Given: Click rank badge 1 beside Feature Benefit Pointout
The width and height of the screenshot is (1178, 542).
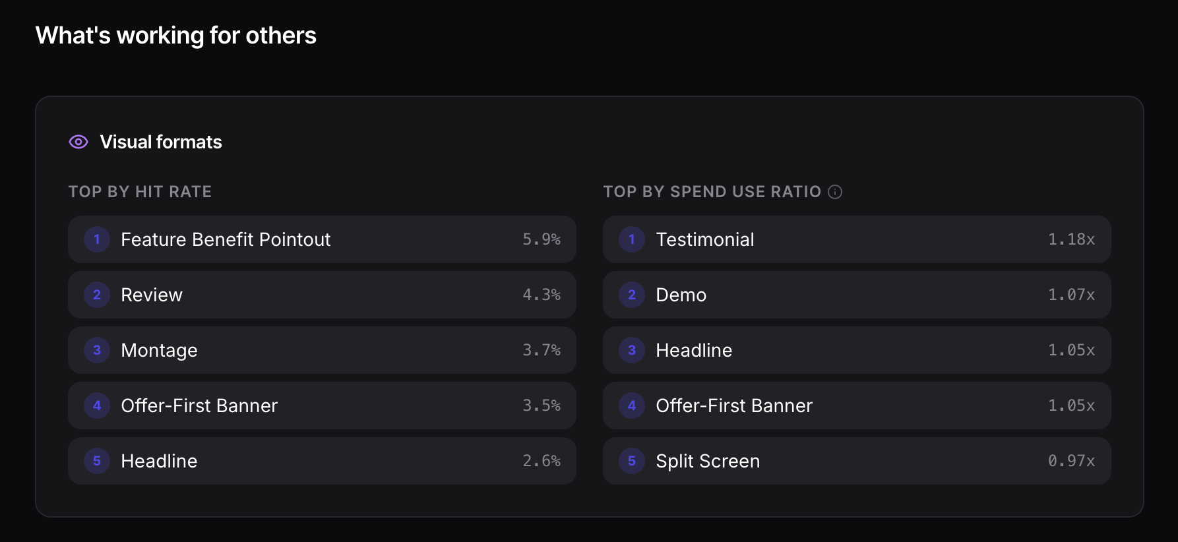Looking at the screenshot, I should (97, 239).
